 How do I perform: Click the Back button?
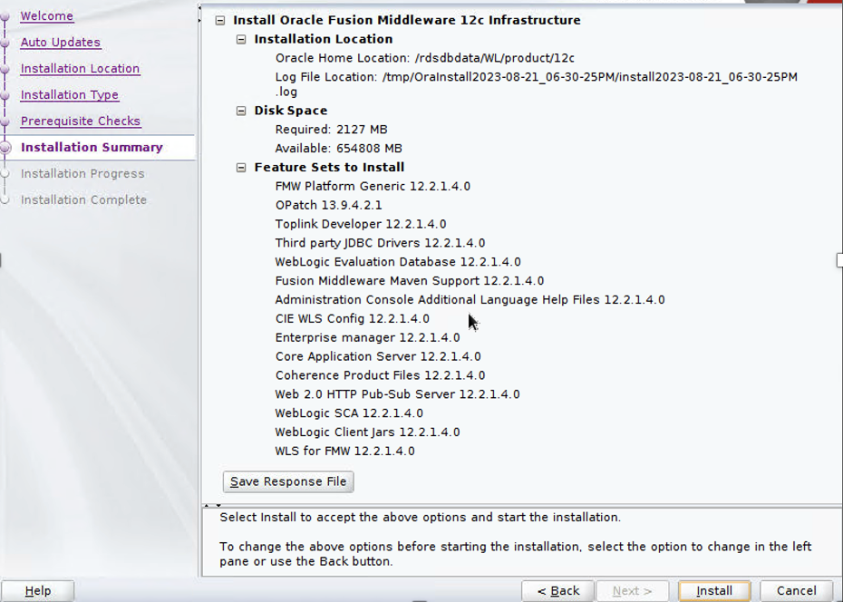(x=557, y=591)
